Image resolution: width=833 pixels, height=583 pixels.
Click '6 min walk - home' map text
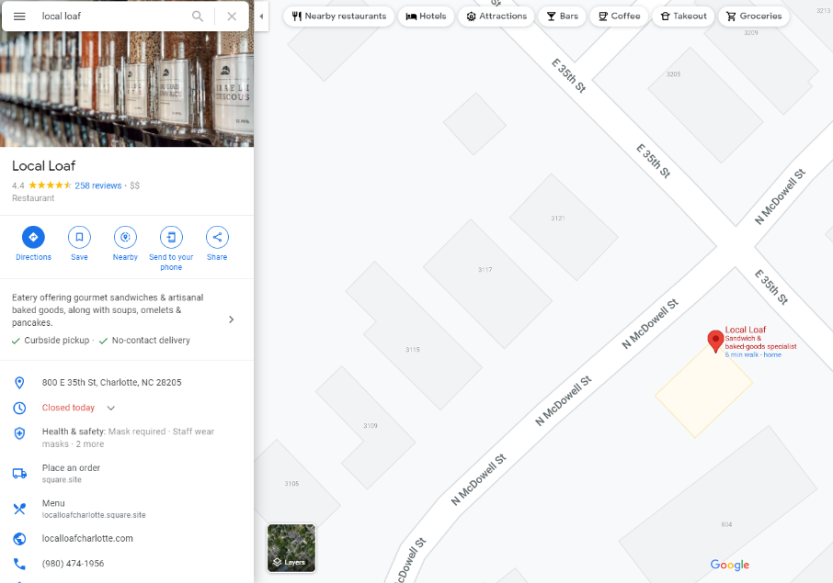pyautogui.click(x=753, y=355)
